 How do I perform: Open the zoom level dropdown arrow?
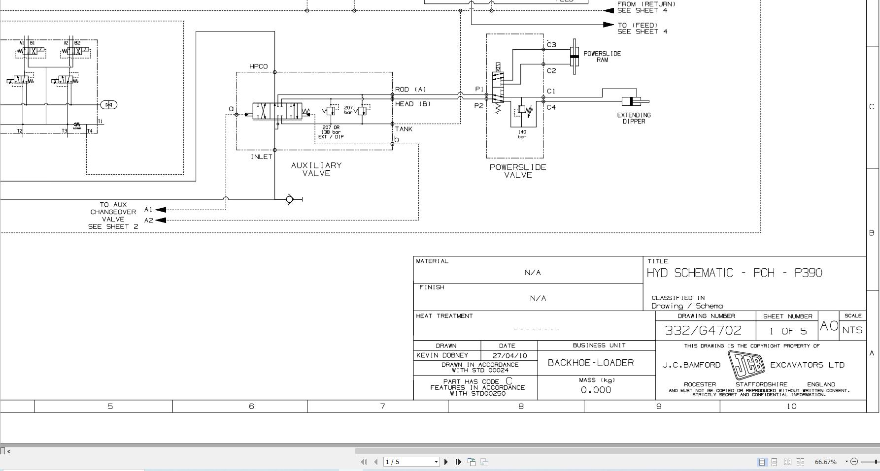coord(846,461)
